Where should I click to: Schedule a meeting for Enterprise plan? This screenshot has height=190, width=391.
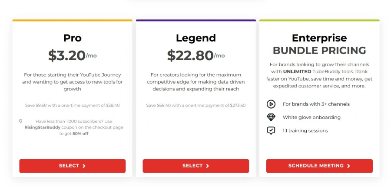pyautogui.click(x=319, y=166)
